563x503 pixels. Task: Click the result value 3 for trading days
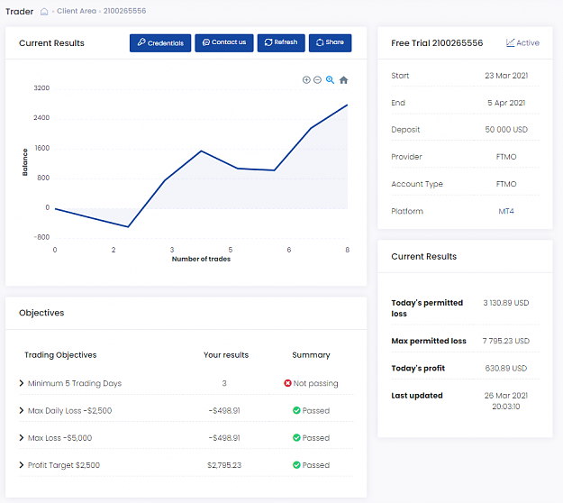click(224, 383)
